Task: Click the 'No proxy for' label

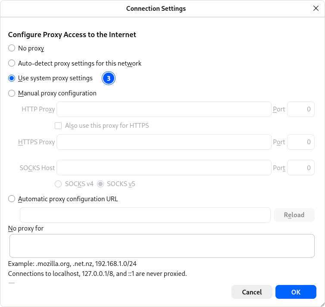Action: tap(26, 228)
